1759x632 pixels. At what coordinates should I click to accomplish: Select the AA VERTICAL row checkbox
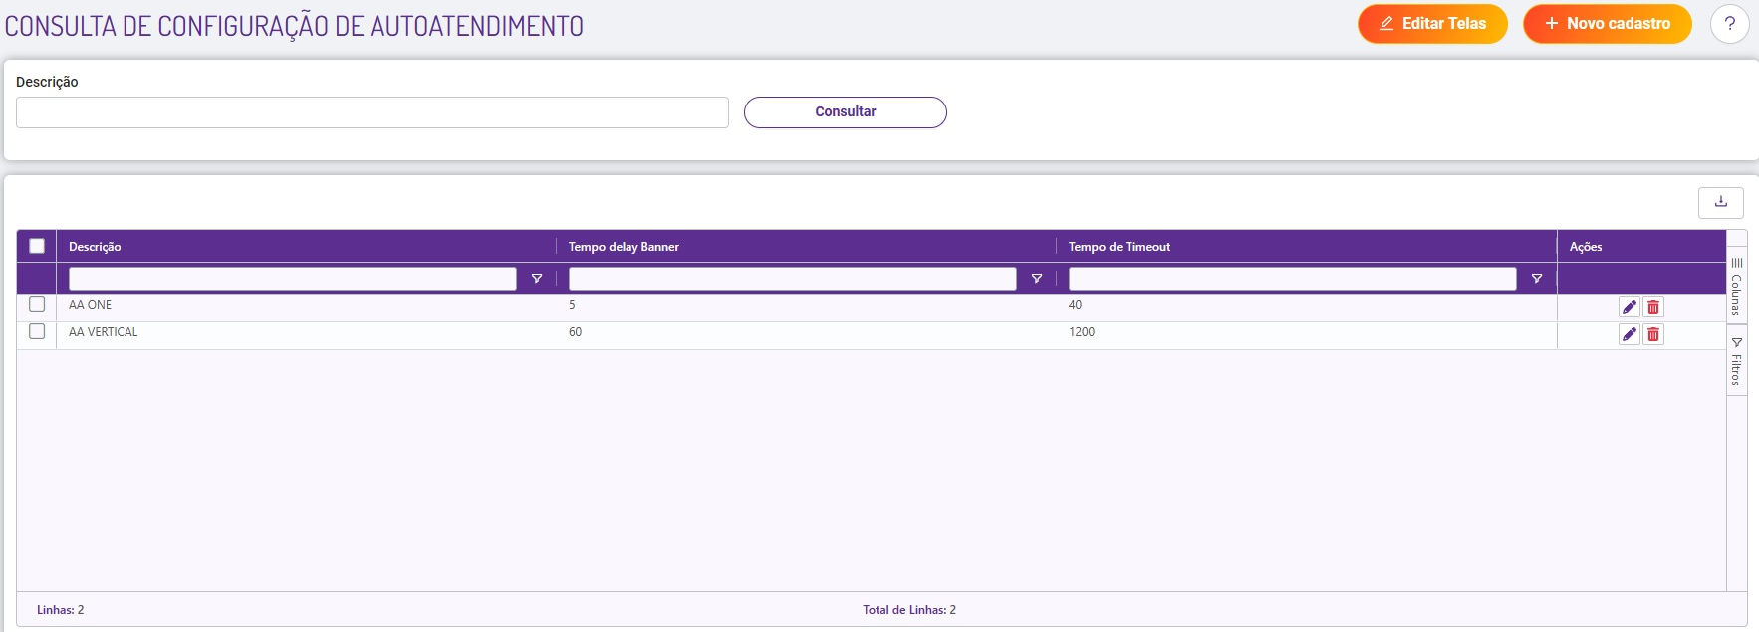[37, 331]
